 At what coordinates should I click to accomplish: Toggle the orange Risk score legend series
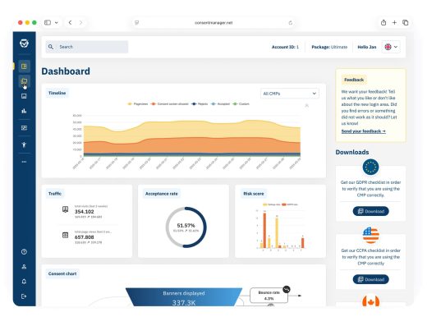point(290,204)
